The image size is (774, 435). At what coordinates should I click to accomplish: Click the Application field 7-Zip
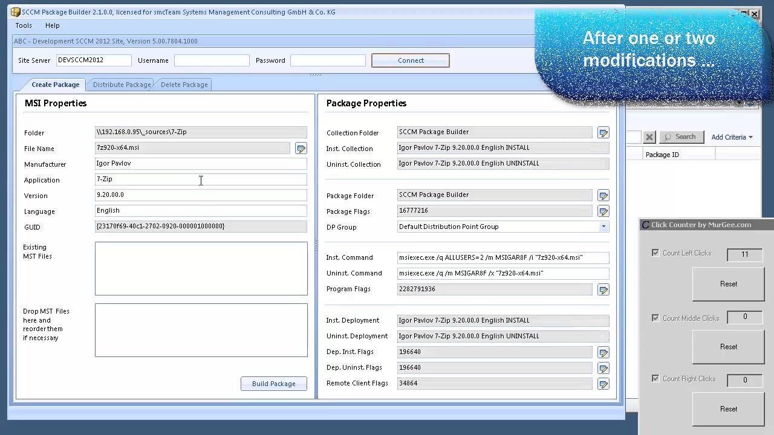click(x=201, y=179)
